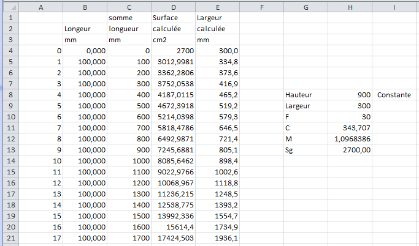Click the 'C' label cell in column G

pyautogui.click(x=306, y=128)
